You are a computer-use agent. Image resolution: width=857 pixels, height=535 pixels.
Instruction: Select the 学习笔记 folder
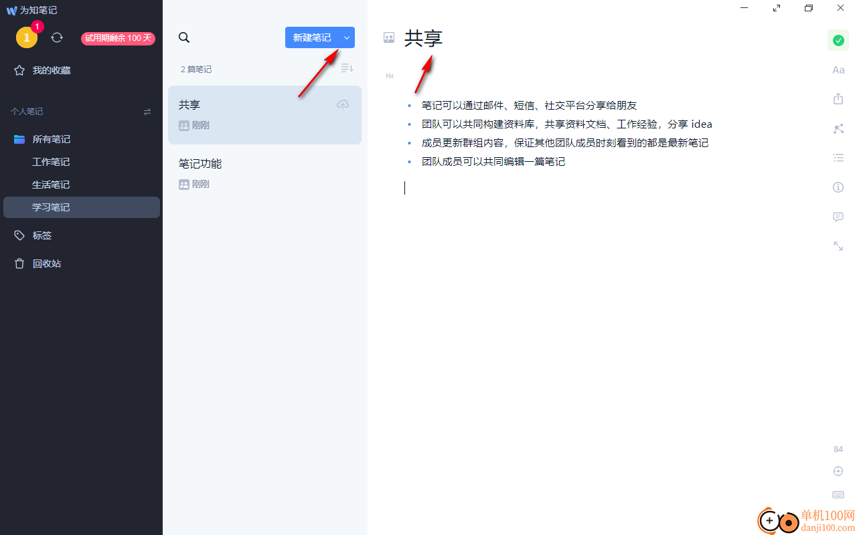pyautogui.click(x=81, y=207)
